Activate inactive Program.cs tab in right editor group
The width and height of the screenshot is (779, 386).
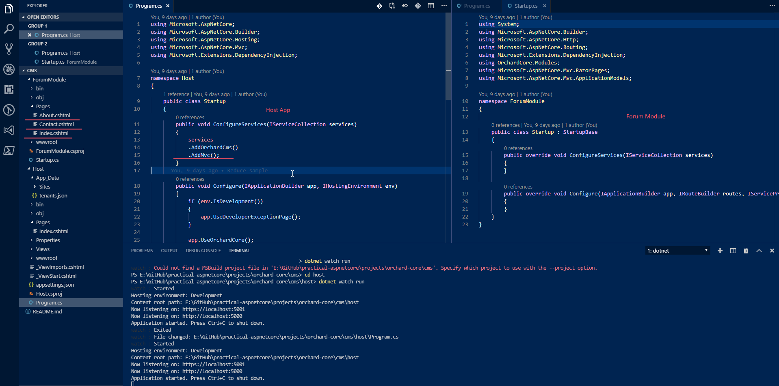pos(476,6)
